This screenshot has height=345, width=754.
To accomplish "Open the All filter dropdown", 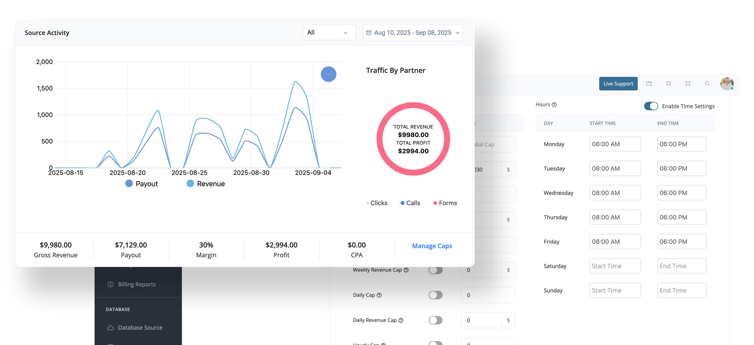I will 329,32.
